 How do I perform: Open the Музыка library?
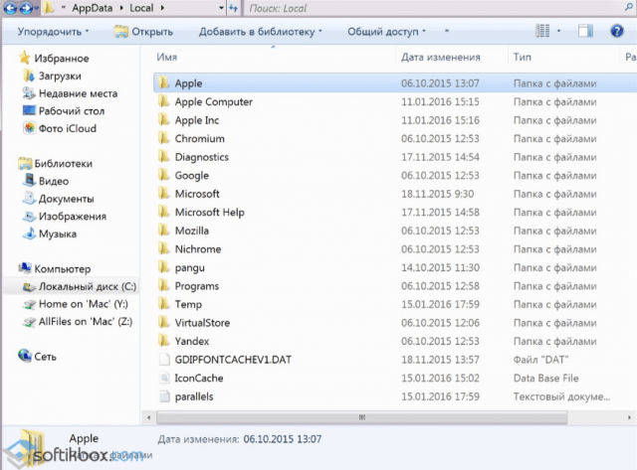pos(50,234)
